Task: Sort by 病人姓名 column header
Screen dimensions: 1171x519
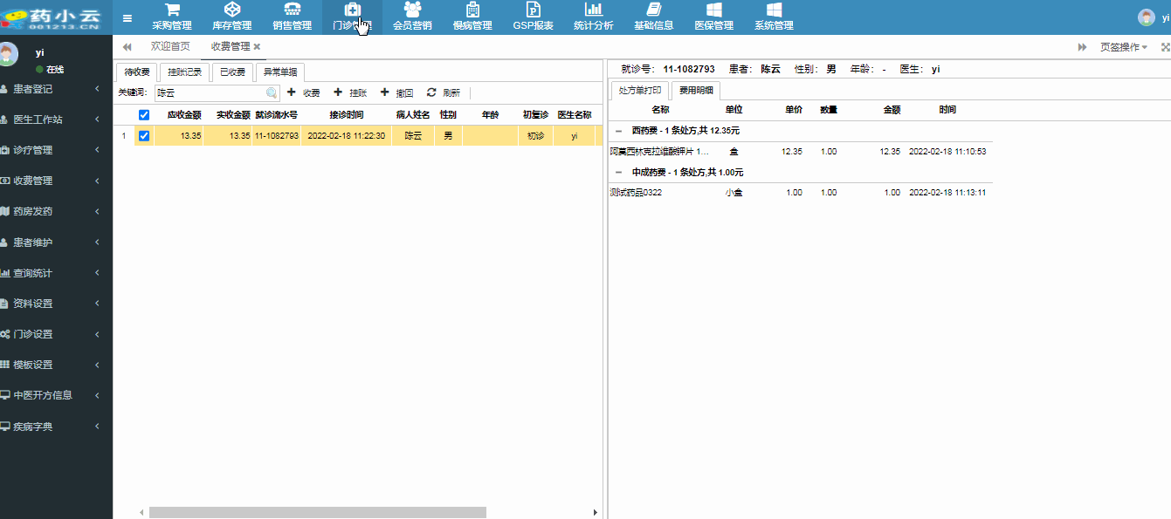Action: pos(413,114)
